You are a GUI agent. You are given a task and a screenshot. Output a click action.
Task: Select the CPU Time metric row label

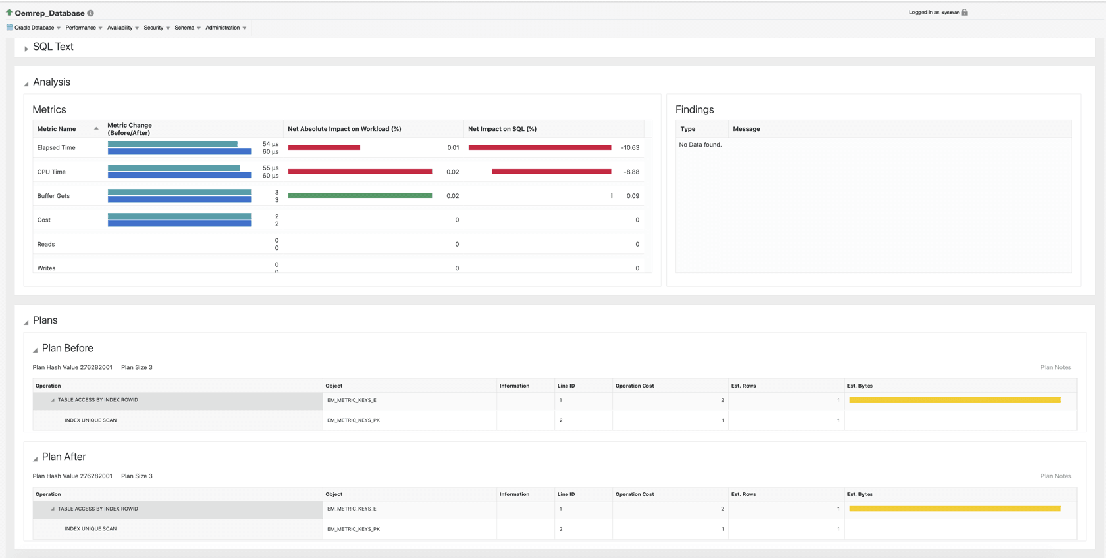pos(51,172)
